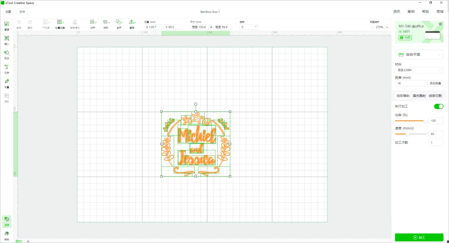Switch to the 线条雕刻 line engrave tab
449x243 pixels.
coord(403,96)
